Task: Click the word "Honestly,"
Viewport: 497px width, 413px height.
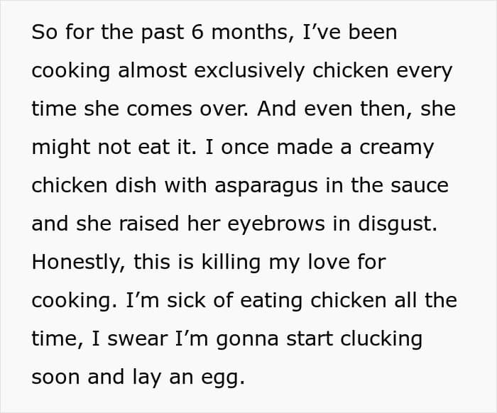Action: (x=79, y=263)
